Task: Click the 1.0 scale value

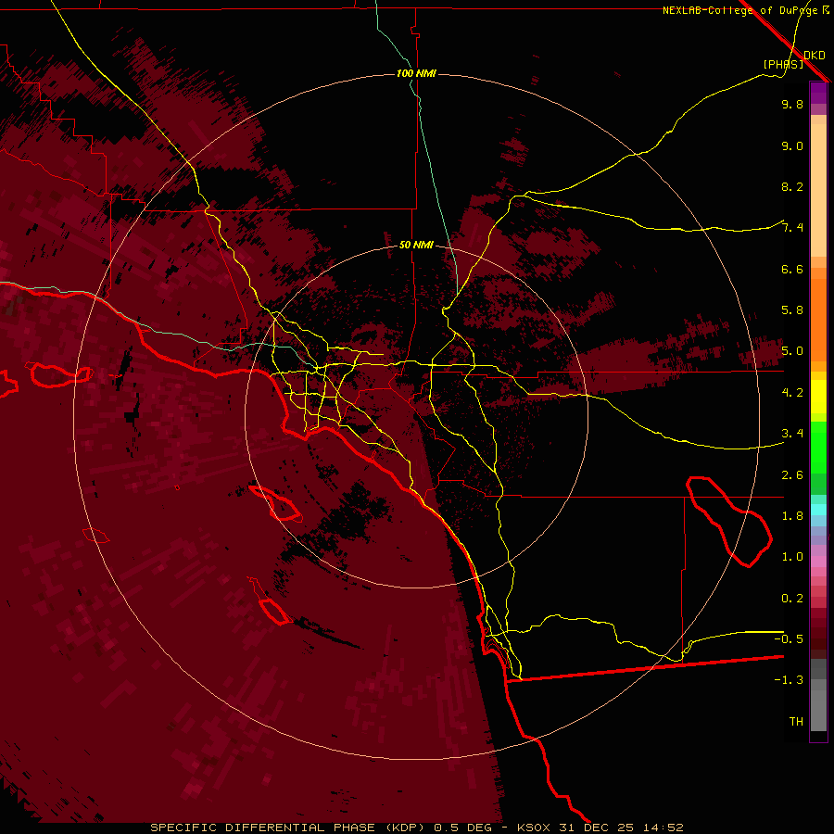Action: tap(792, 557)
